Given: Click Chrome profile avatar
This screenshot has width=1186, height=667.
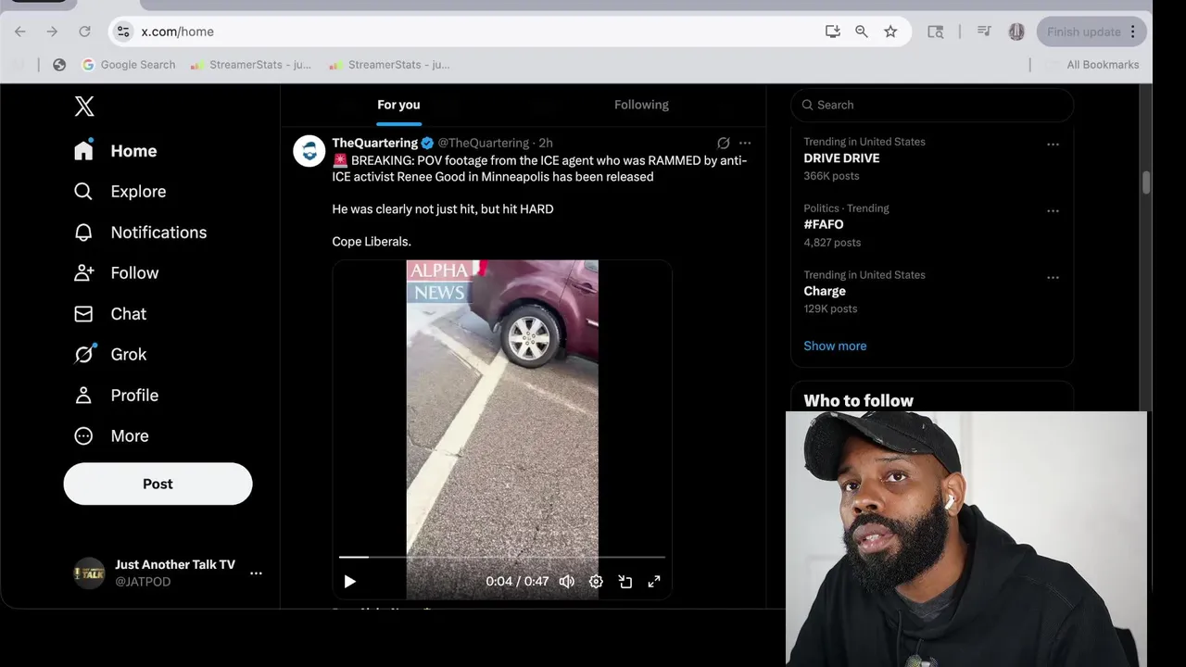Looking at the screenshot, I should [1016, 31].
